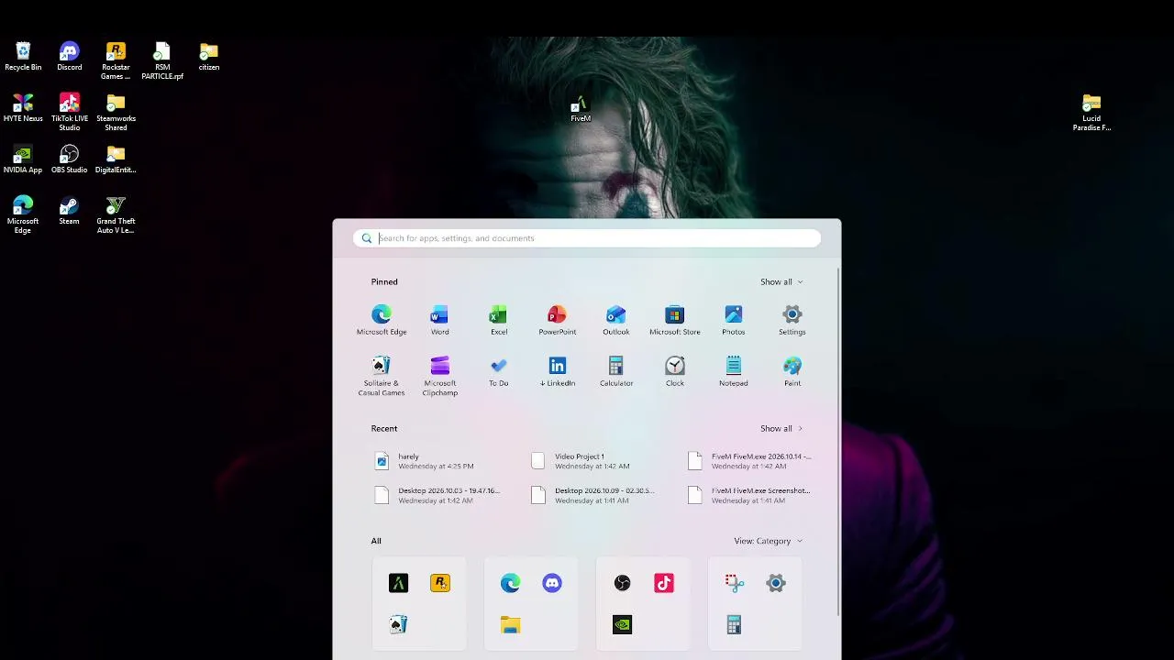1174x660 pixels.
Task: Open Solitaire & Casual Games
Action: pyautogui.click(x=382, y=377)
